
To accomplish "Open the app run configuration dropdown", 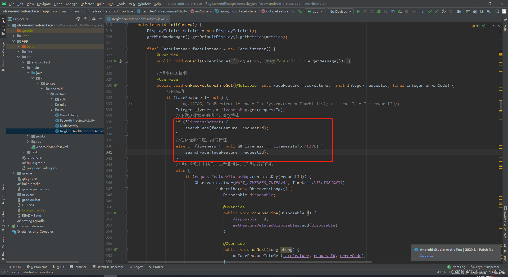I will tap(315, 11).
